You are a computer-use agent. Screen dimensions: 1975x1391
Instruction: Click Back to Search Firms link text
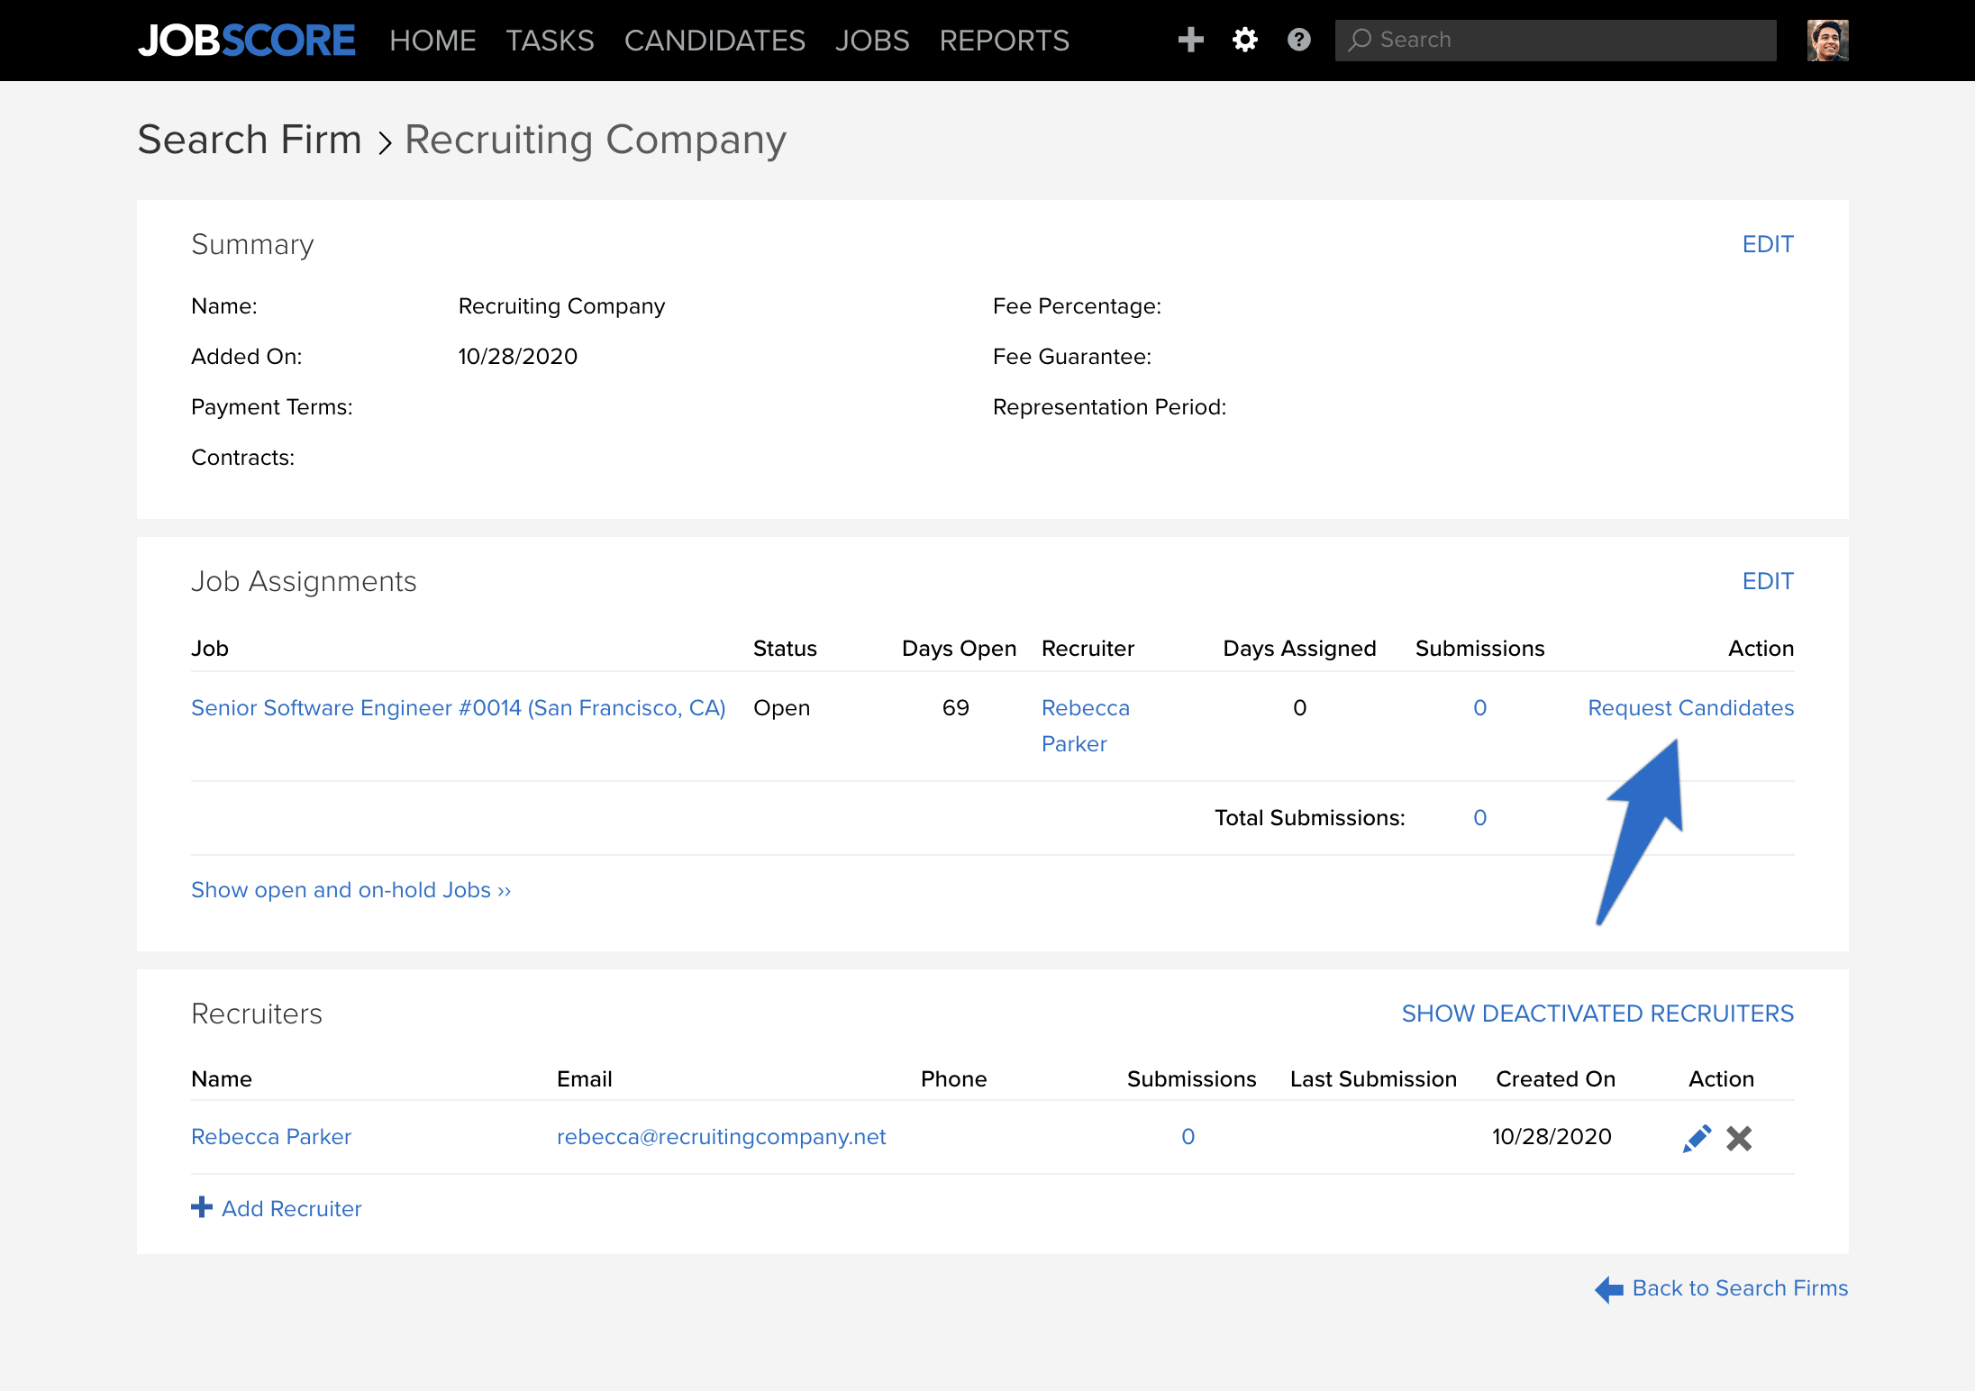tap(1740, 1288)
